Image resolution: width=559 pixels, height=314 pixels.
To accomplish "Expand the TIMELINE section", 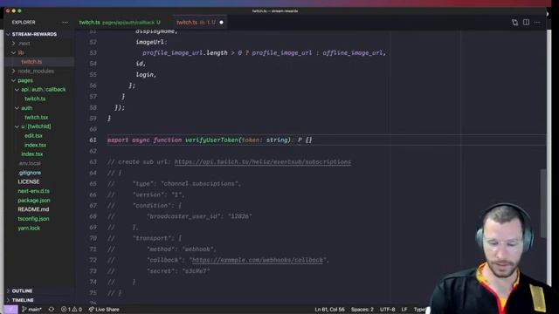I will [x=23, y=300].
